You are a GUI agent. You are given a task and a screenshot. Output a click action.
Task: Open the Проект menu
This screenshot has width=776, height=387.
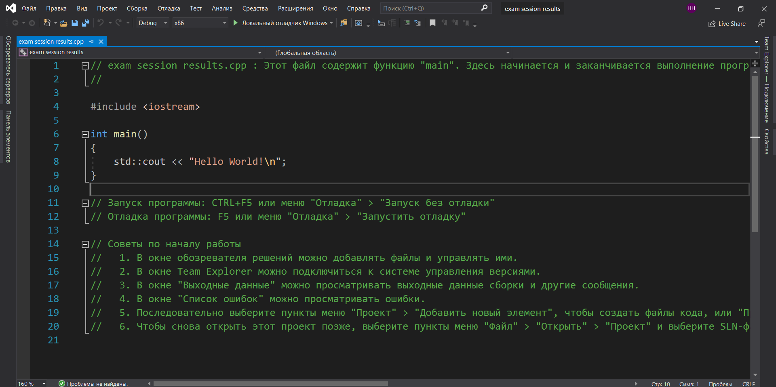[107, 8]
